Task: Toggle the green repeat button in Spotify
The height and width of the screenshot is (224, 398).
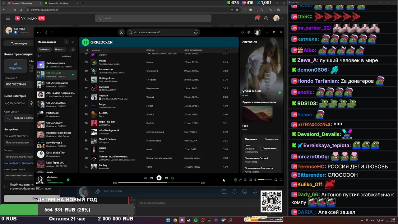Action: point(173,178)
